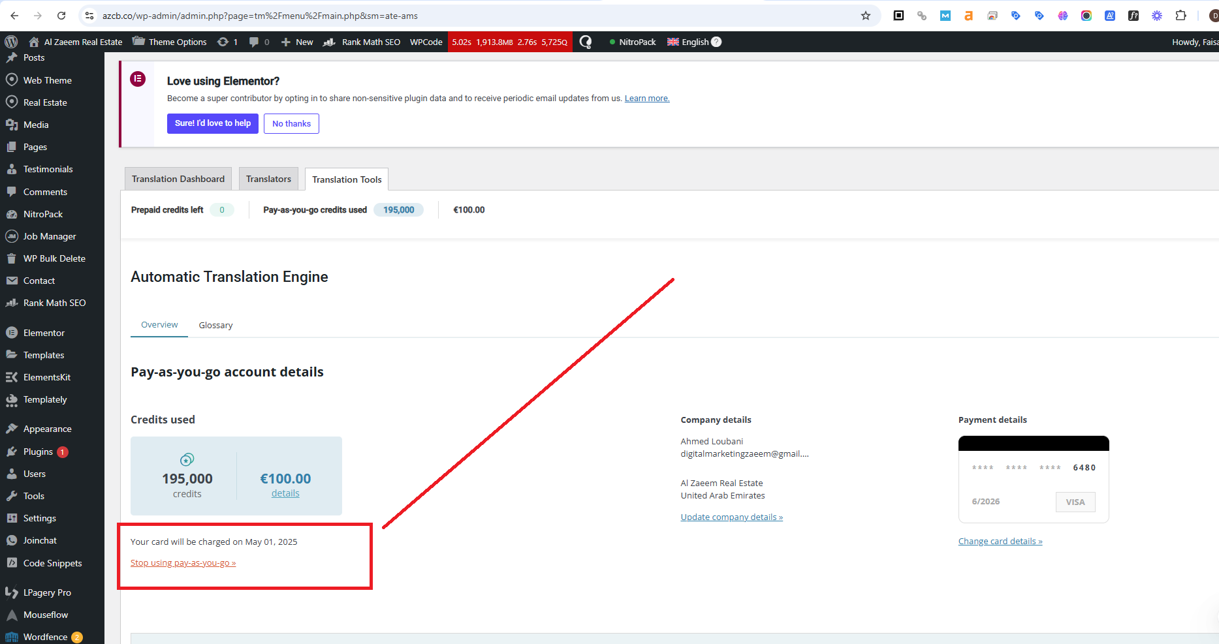Click the browser back arrow

pos(14,16)
